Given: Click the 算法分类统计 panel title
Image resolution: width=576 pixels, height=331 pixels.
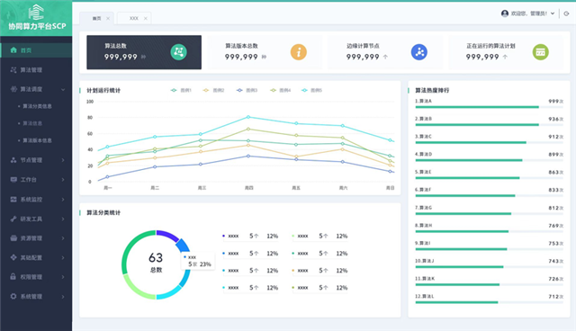Looking at the screenshot, I should click(x=103, y=212).
